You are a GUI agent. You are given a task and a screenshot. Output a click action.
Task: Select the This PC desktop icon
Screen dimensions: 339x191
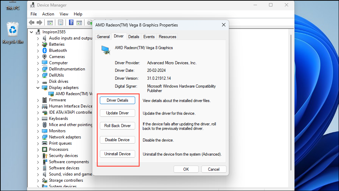click(13, 6)
